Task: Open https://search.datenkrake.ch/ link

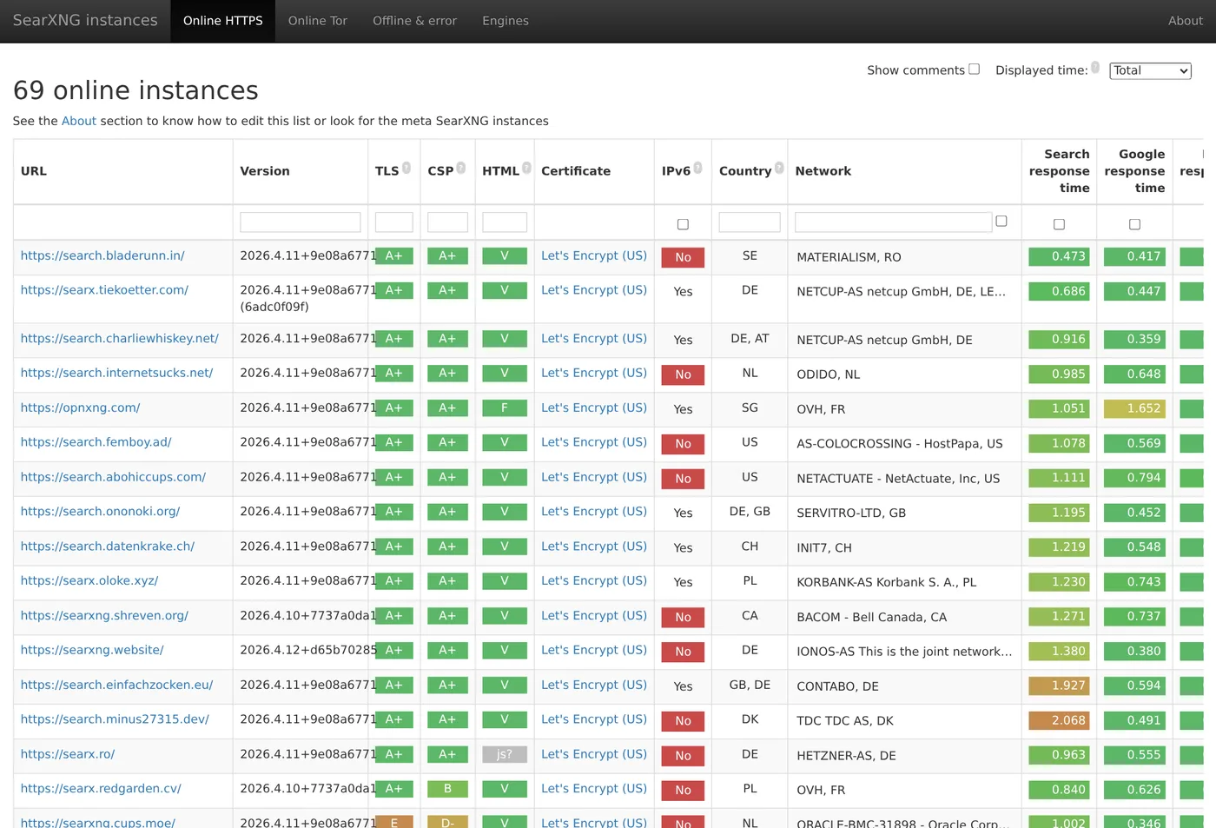Action: (108, 546)
